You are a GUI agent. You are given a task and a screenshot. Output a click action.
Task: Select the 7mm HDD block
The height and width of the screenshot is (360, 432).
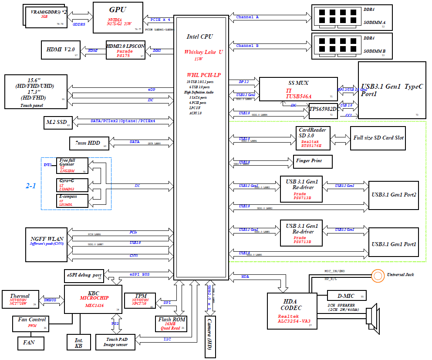89,143
